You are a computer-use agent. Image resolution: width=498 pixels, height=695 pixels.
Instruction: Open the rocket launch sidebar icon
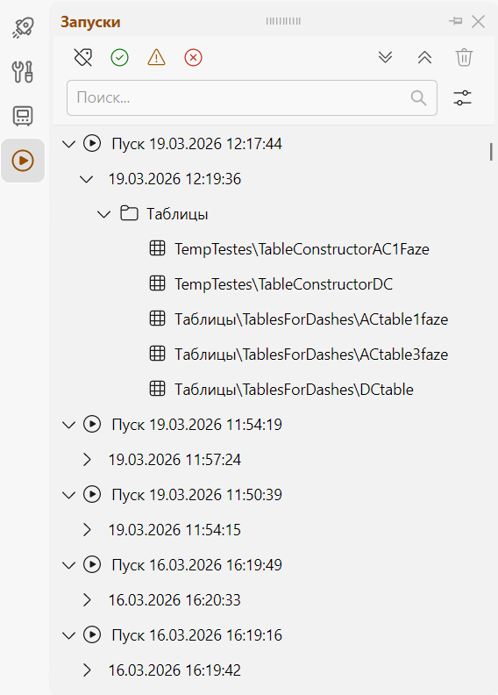(23, 28)
